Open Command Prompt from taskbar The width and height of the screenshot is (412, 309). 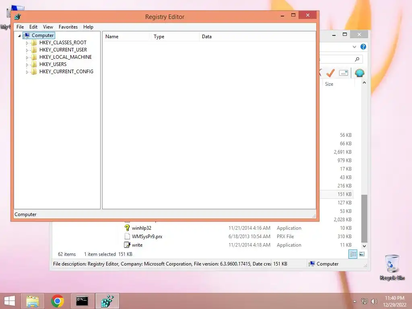point(82,301)
